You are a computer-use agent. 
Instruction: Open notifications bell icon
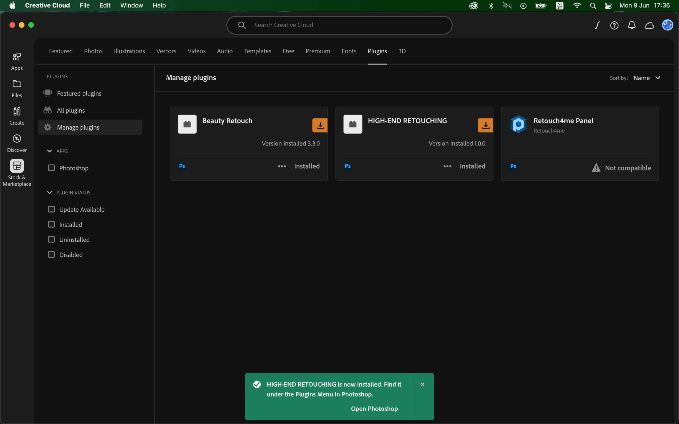pyautogui.click(x=632, y=25)
